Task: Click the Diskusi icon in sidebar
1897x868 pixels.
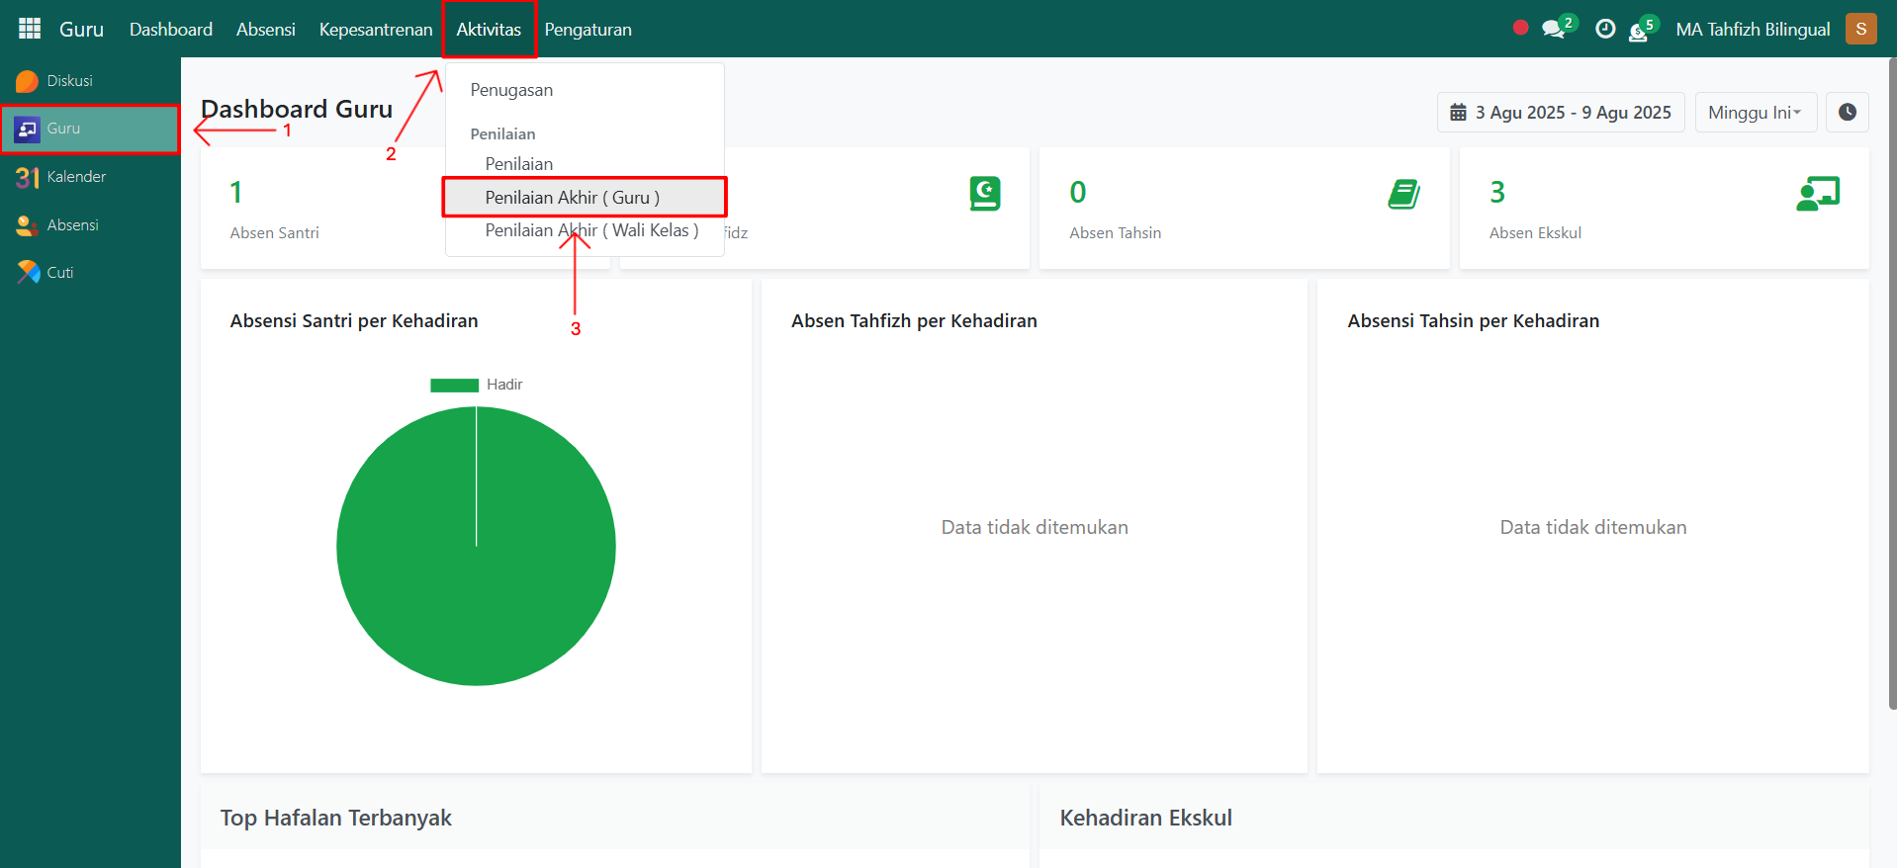Action: 28,81
